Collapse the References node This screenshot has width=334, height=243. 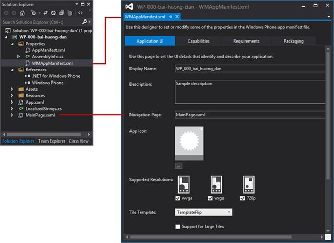coord(12,70)
